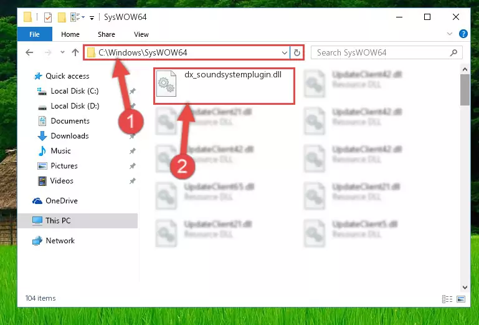Click the dx_soundsystemplugin.dll file name

tap(233, 75)
